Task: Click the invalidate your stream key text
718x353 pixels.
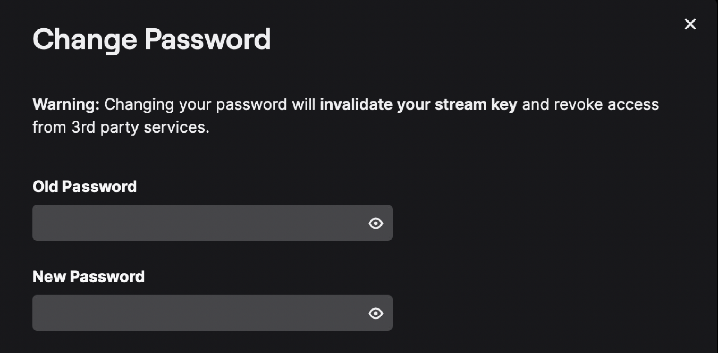Action: 418,104
